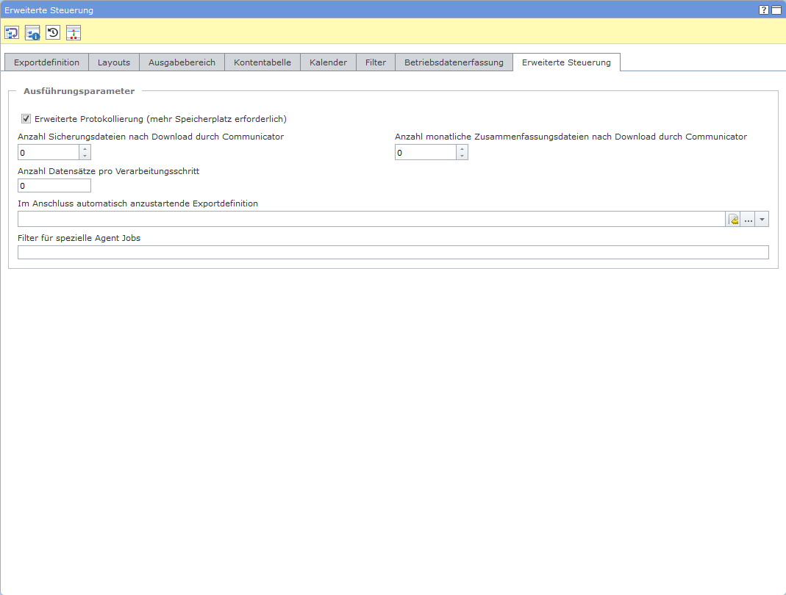Click the ellipsis browse button for Exportdefinition
Viewport: 786px width, 595px height.
[x=748, y=220]
